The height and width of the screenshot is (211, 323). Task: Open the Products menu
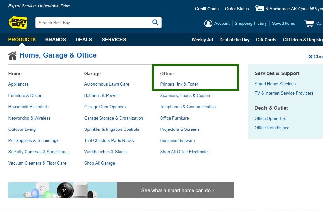coord(22,40)
